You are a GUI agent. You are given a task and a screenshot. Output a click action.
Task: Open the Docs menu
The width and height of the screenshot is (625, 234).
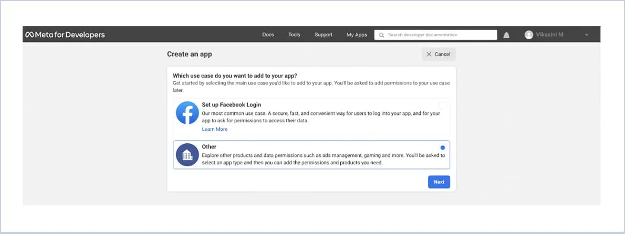coord(268,35)
